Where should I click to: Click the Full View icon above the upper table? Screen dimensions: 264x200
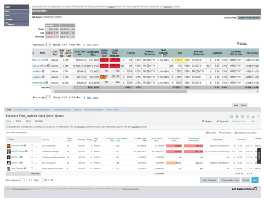tap(238, 43)
